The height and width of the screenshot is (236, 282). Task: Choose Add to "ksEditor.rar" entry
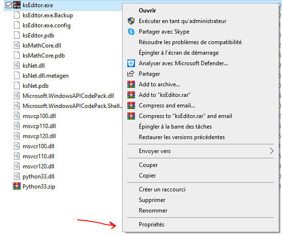[x=165, y=95]
